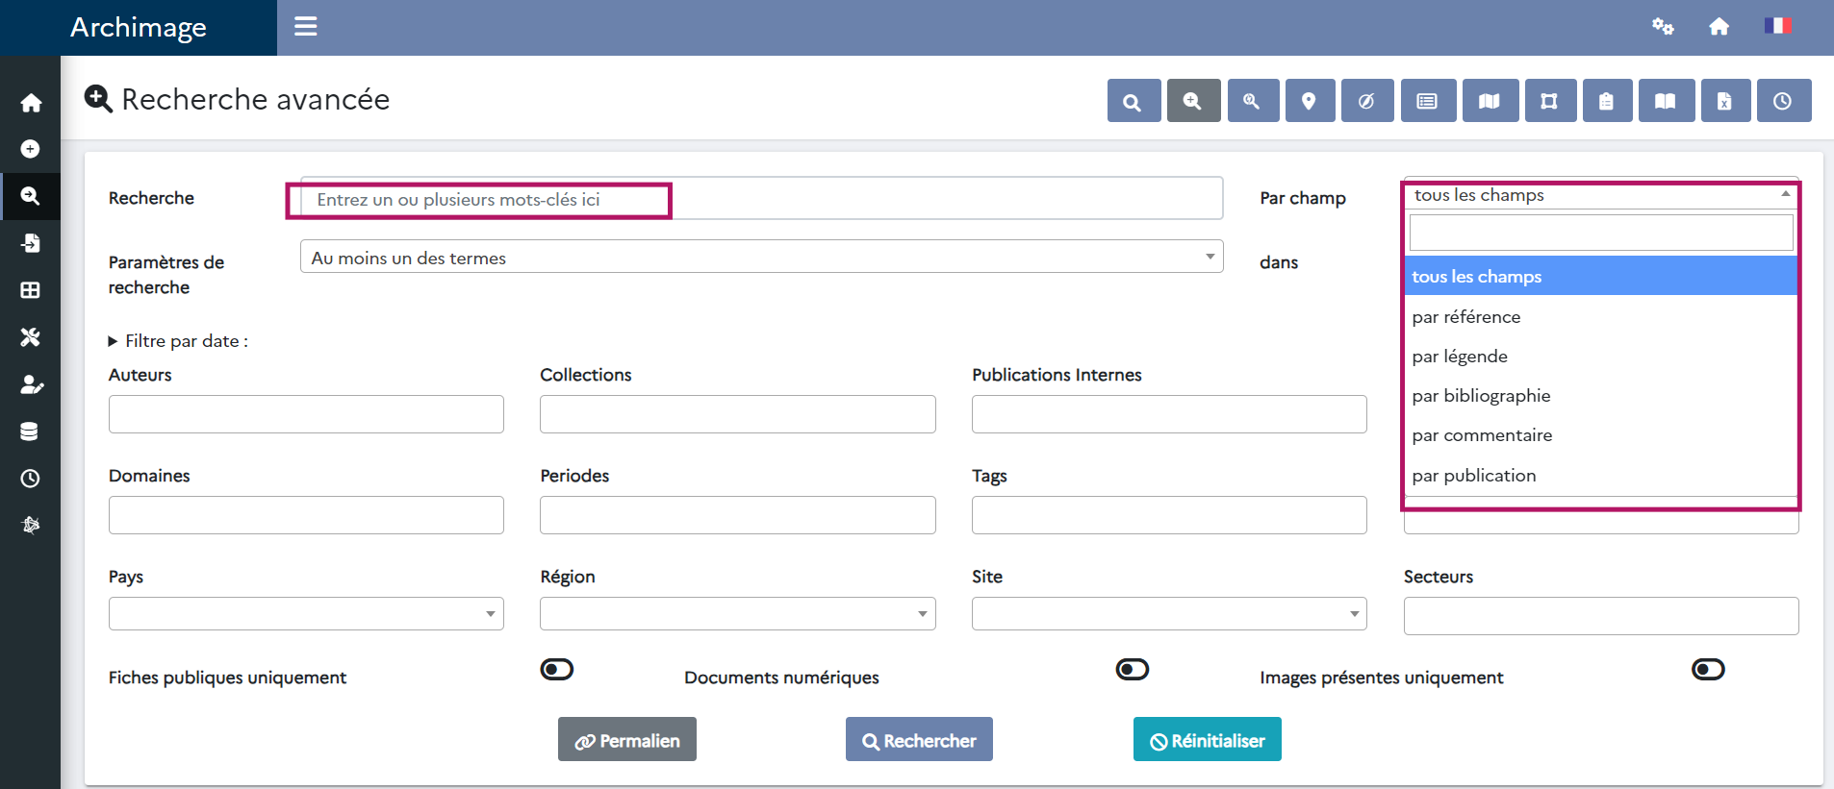This screenshot has height=789, width=1834.
Task: Toggle the hamburger menu in header
Action: point(306,26)
